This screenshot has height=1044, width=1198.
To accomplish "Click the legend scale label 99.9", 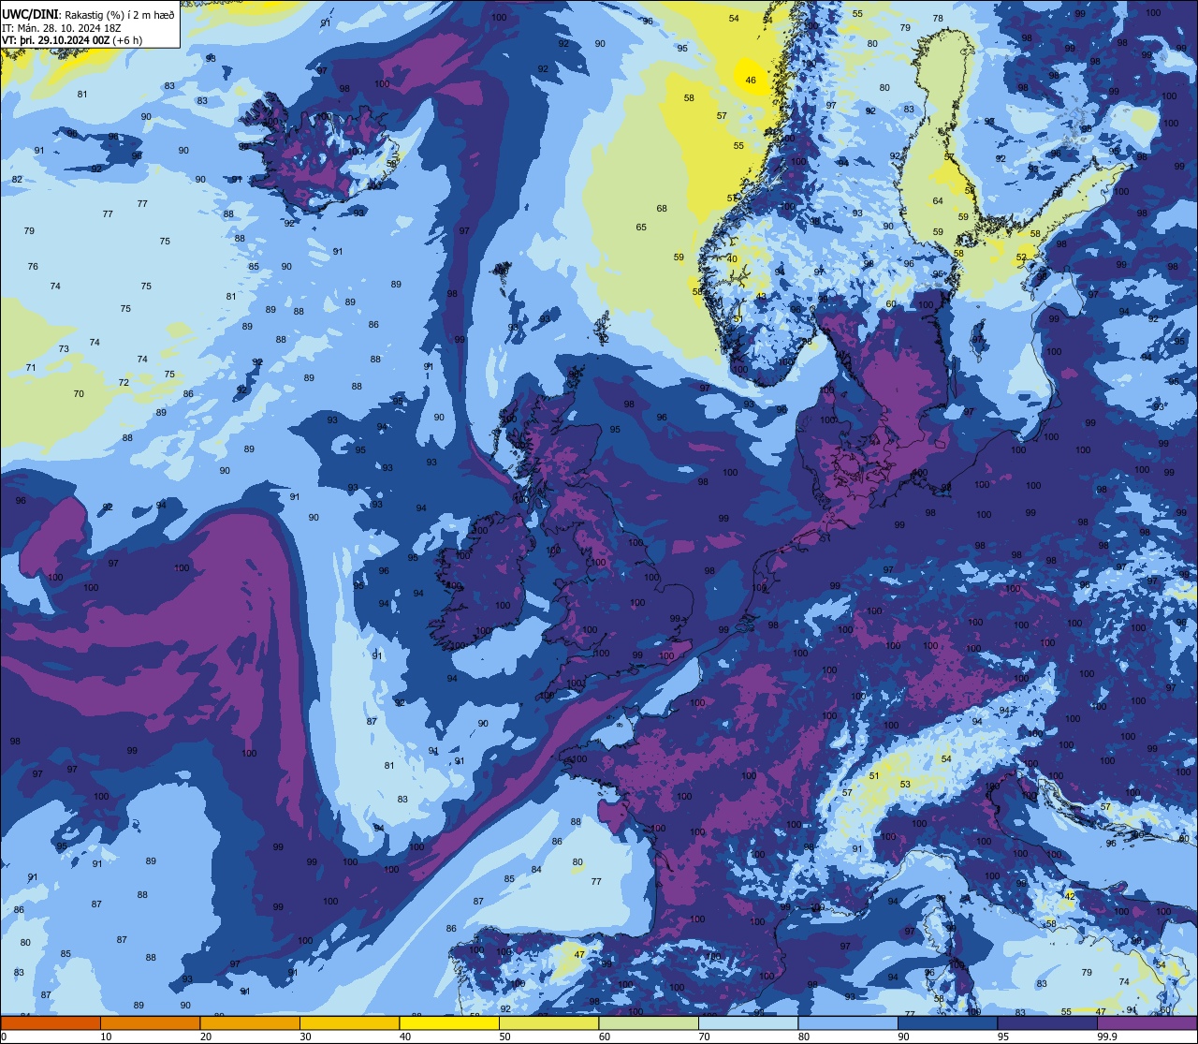I will (1108, 1037).
